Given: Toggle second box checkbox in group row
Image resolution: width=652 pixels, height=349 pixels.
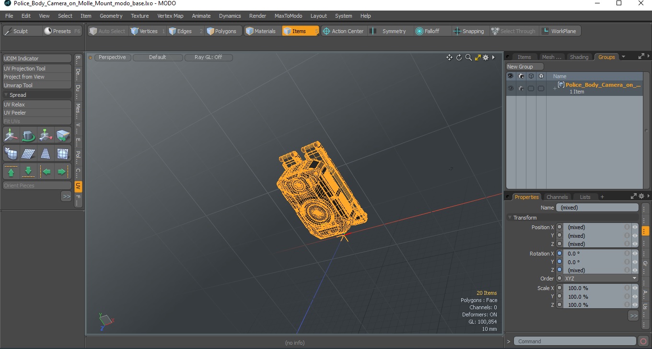Looking at the screenshot, I should [541, 88].
